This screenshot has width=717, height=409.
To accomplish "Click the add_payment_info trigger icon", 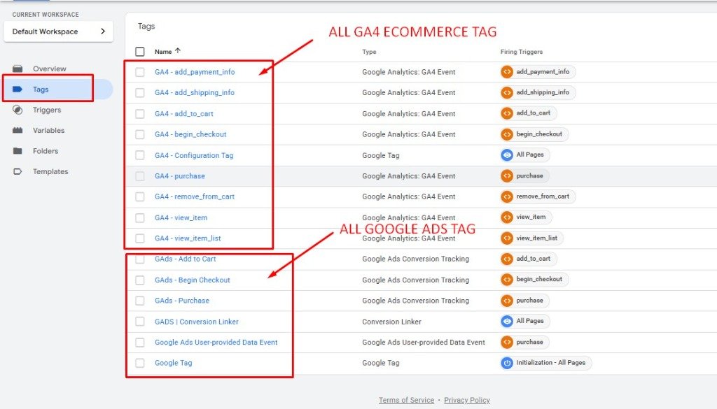I will click(x=507, y=72).
